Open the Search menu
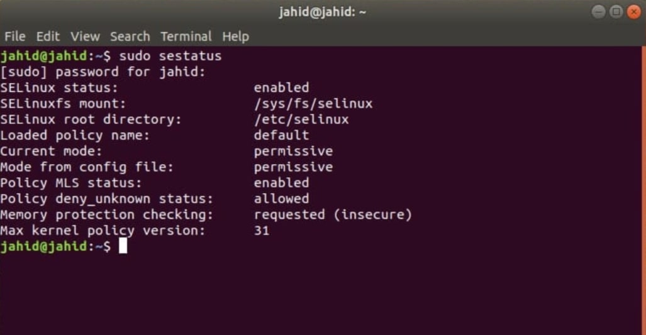The image size is (646, 335). [130, 36]
